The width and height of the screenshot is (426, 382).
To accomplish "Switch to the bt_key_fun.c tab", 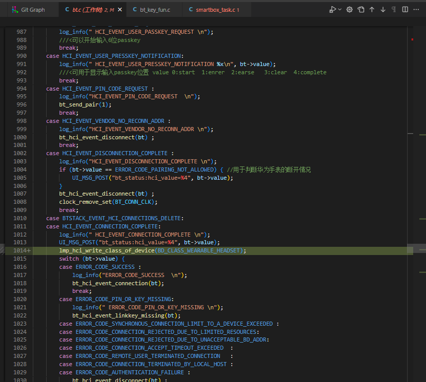I will [x=154, y=10].
